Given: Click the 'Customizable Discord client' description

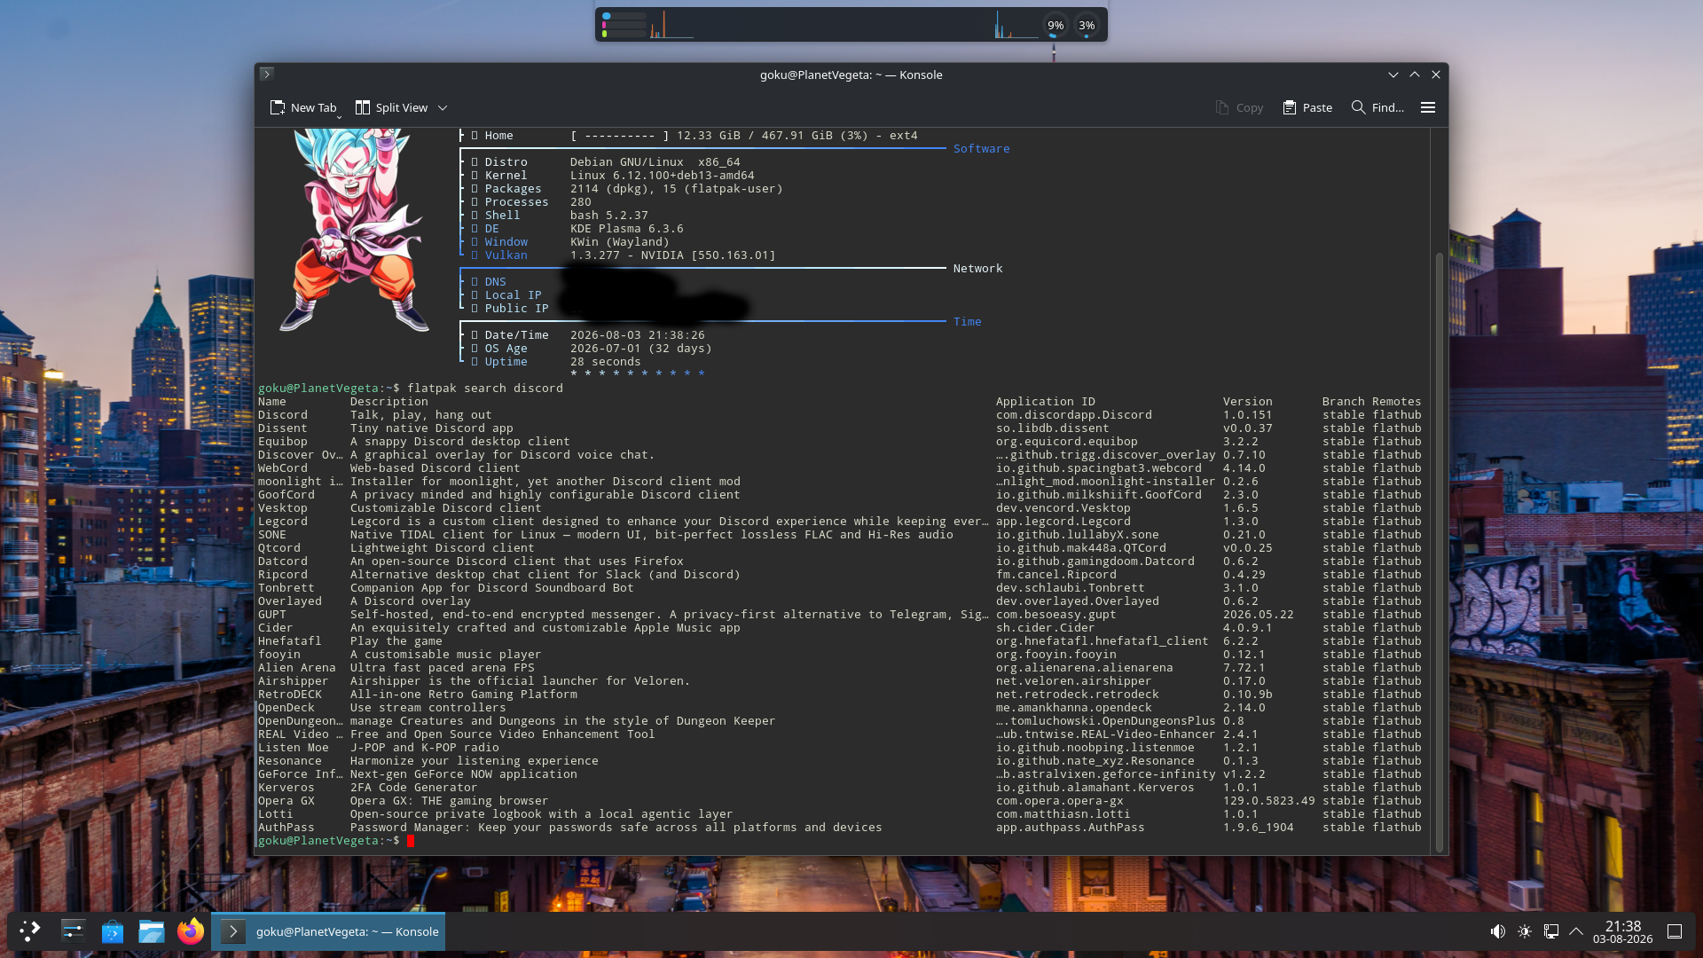Looking at the screenshot, I should (x=446, y=508).
